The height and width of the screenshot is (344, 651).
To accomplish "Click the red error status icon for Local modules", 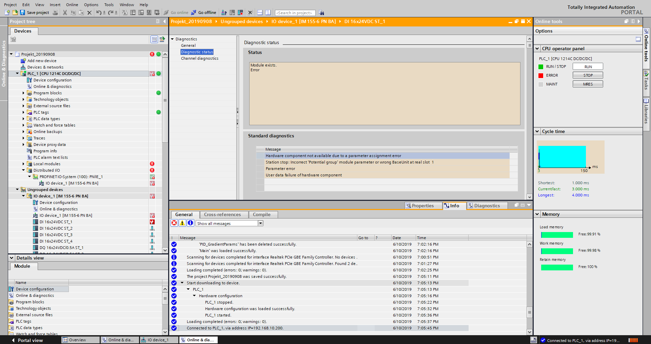I will (152, 164).
